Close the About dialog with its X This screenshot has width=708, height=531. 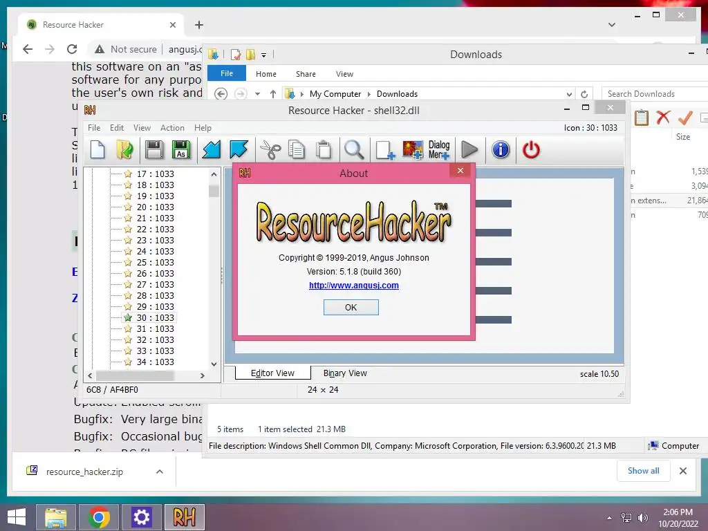(x=460, y=170)
